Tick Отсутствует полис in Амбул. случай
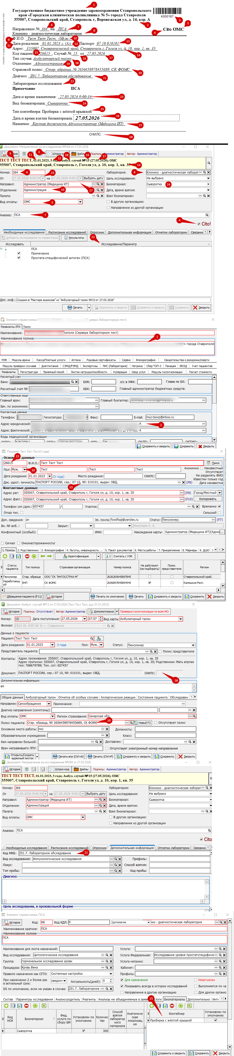The width and height of the screenshot is (234, 1056). (156, 723)
